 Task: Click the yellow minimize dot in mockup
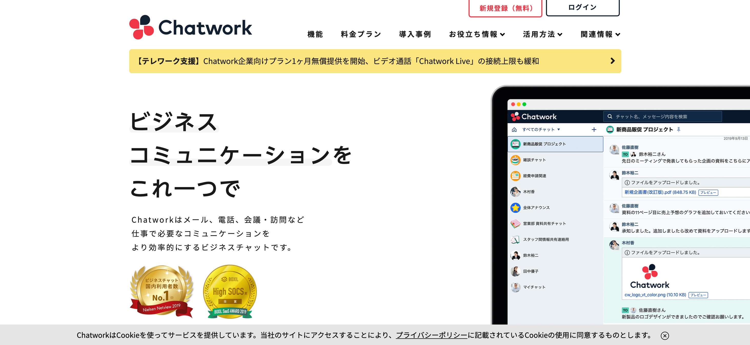tap(519, 104)
